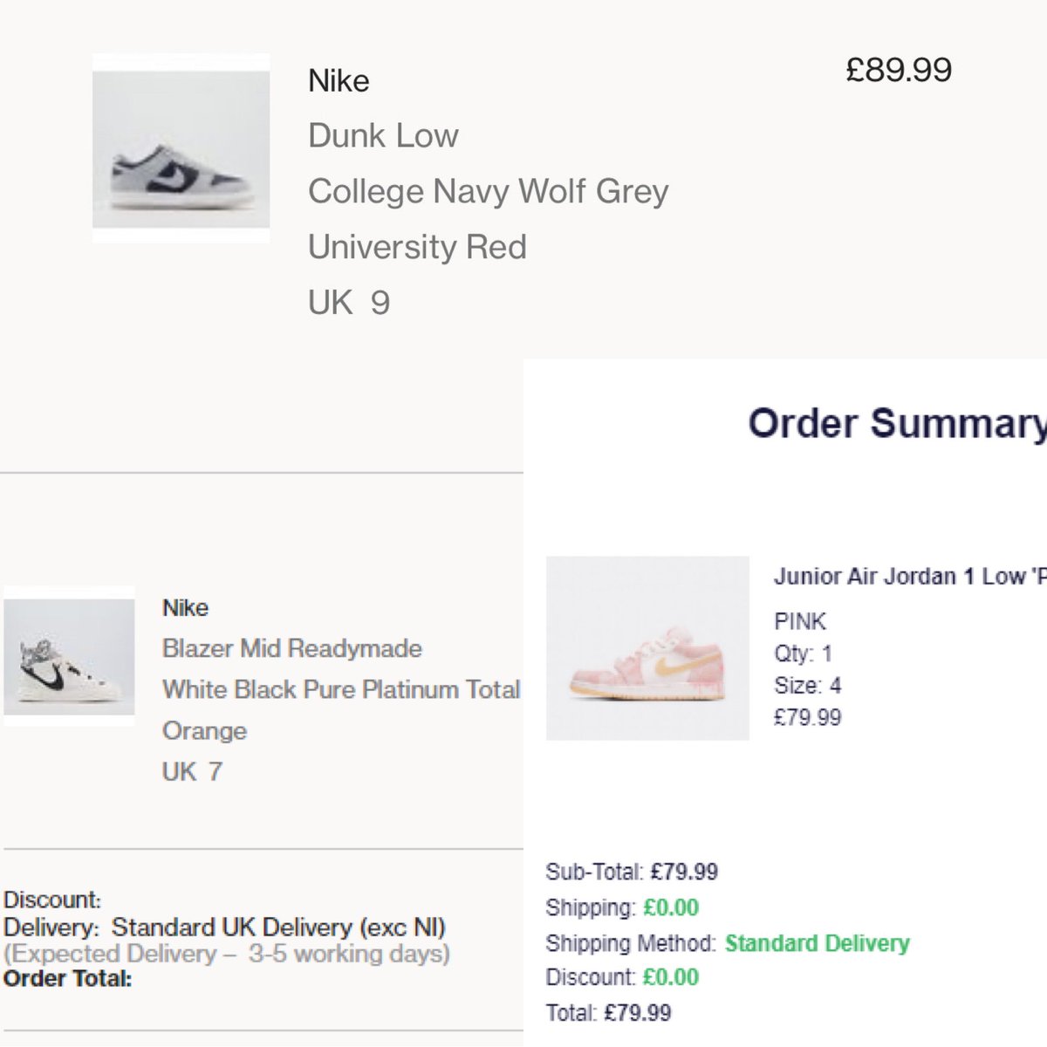The height and width of the screenshot is (1047, 1047).
Task: Click the Nike brand label above Blazer Mid
Action: click(x=185, y=607)
